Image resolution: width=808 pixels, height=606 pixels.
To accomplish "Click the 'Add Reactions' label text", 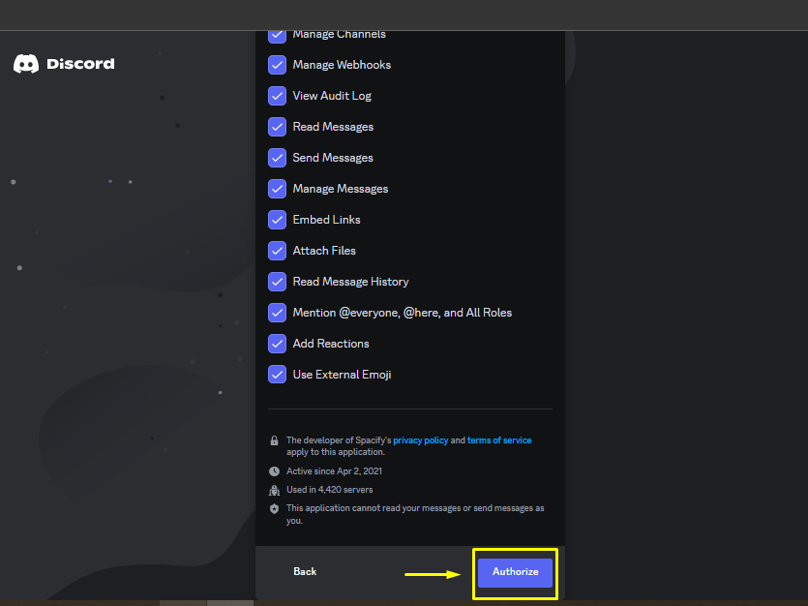I will click(x=331, y=344).
